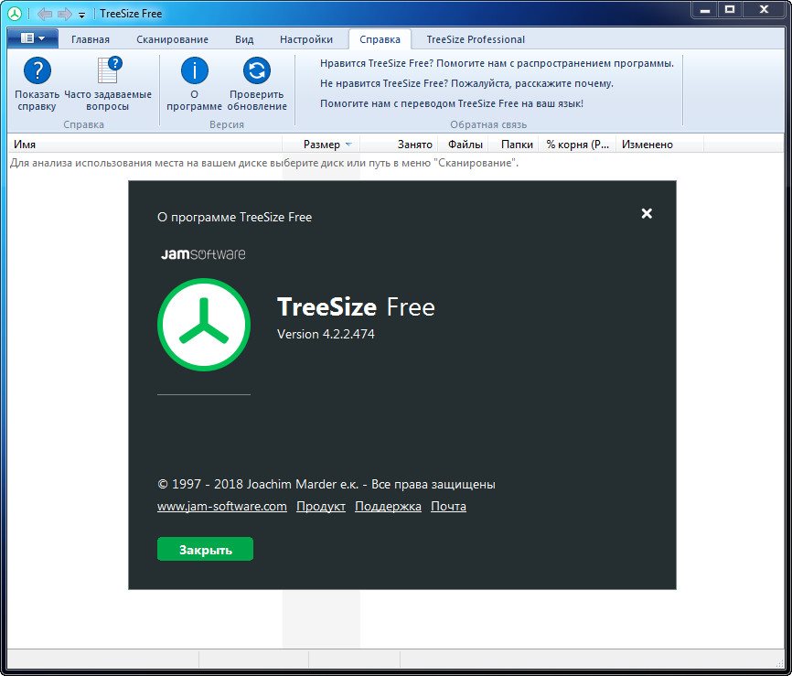Click the Продукт link
The image size is (792, 676).
321,506
